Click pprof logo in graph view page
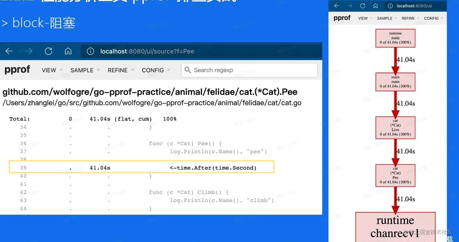The width and height of the screenshot is (459, 242). click(342, 18)
